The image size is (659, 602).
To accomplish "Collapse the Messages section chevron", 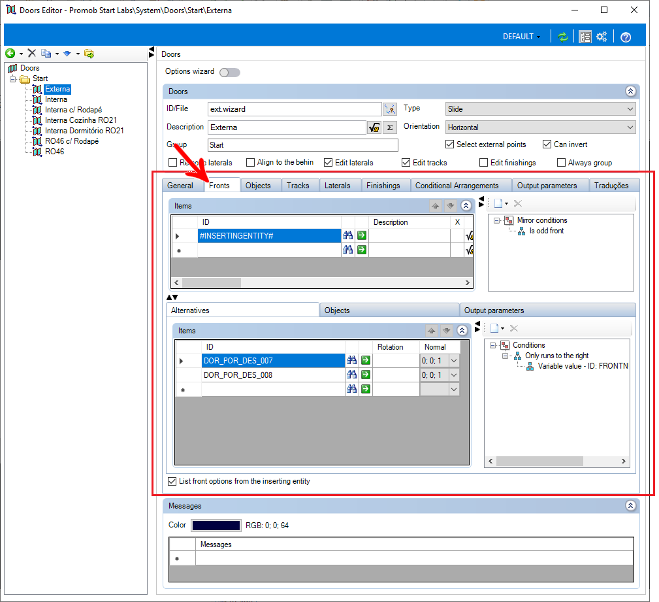I will click(630, 506).
